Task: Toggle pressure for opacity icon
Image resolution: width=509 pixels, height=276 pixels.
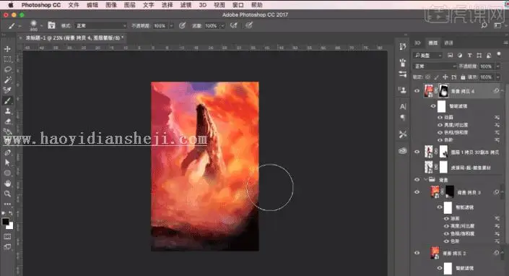Action: 182,25
